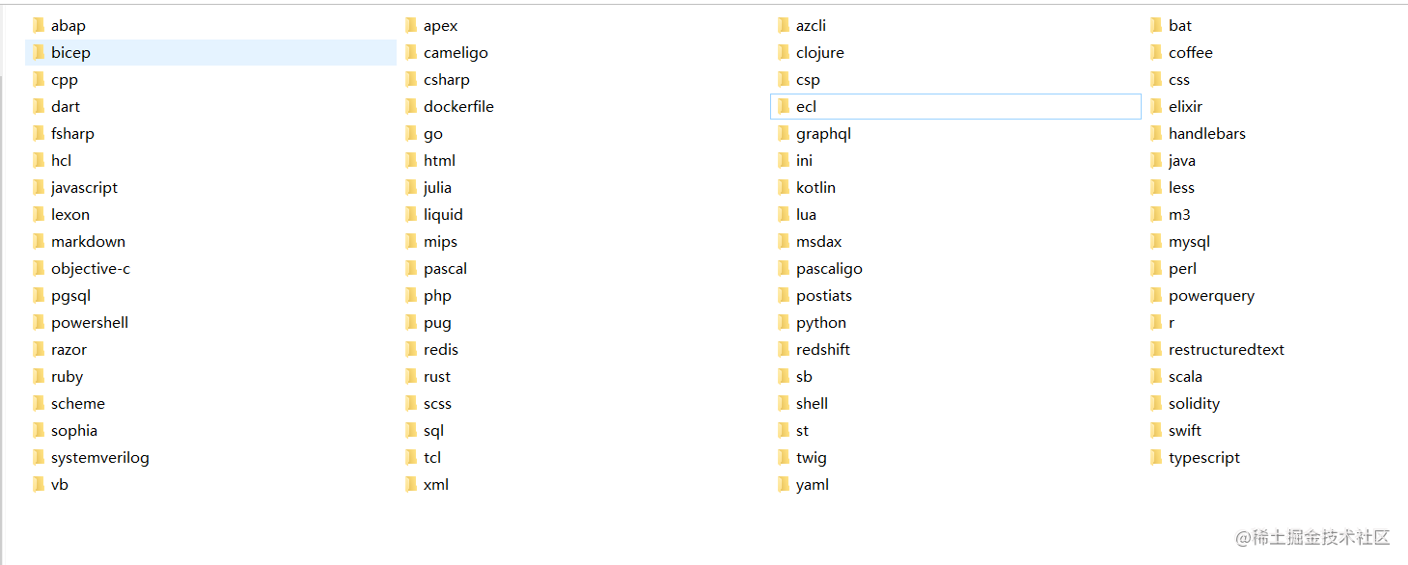Select the graphql folder

[822, 134]
